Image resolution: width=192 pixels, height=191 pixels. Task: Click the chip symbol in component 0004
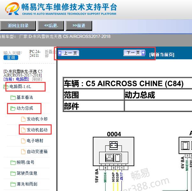pyautogui.click(x=118, y=158)
